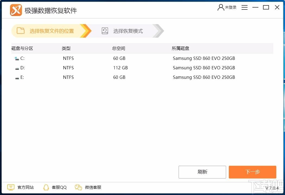Click the 未登录 login text
Screen dimensions: 285x195
[x=231, y=7]
